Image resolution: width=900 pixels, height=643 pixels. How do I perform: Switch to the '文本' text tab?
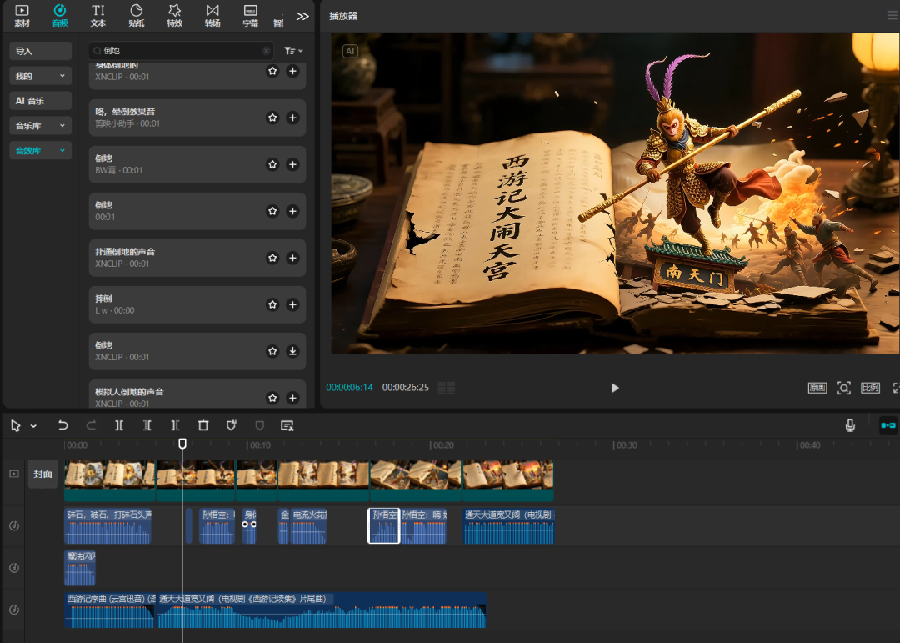coord(97,15)
